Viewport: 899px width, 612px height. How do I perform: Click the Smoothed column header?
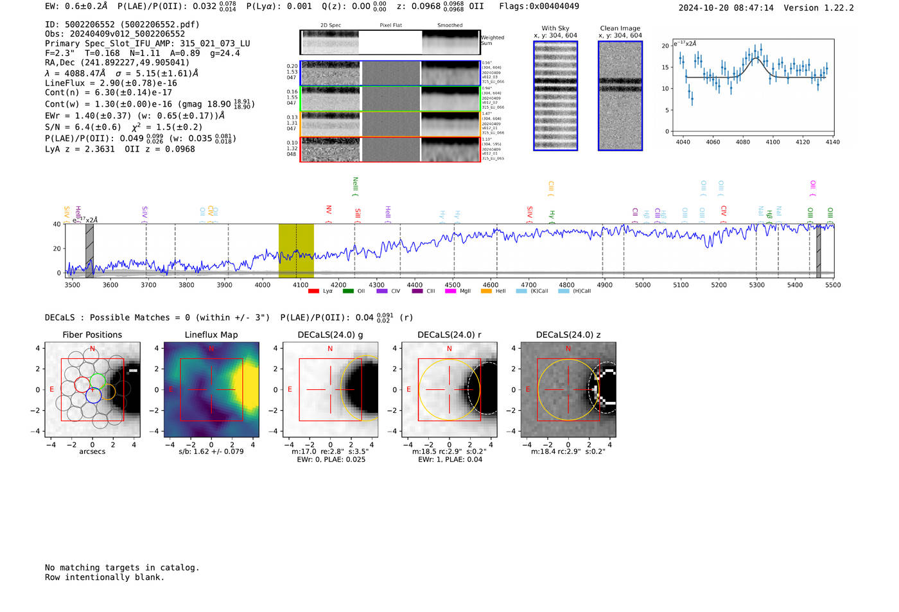point(450,26)
